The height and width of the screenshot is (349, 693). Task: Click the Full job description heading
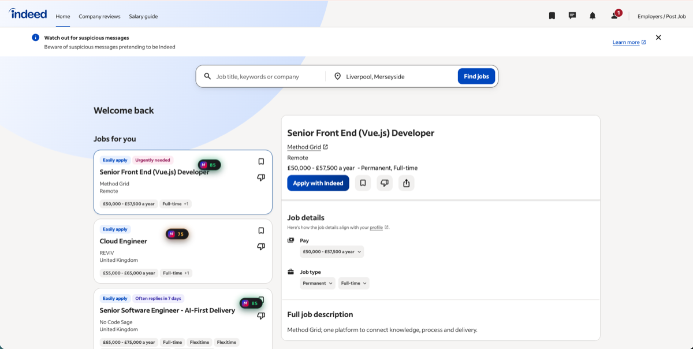pos(320,314)
